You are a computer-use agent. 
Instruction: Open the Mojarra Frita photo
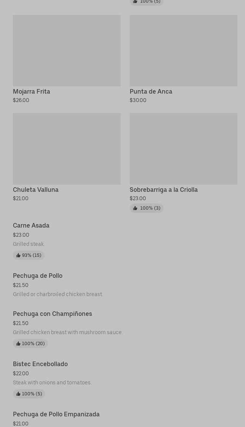(x=67, y=51)
